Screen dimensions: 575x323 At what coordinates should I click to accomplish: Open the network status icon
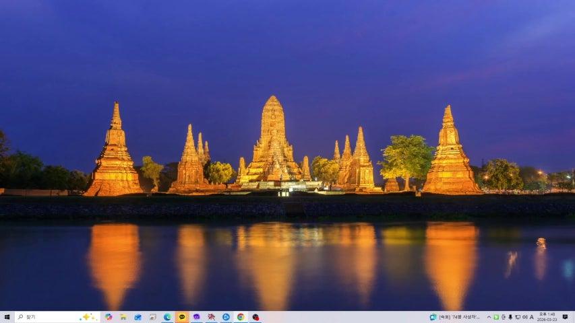pos(517,317)
